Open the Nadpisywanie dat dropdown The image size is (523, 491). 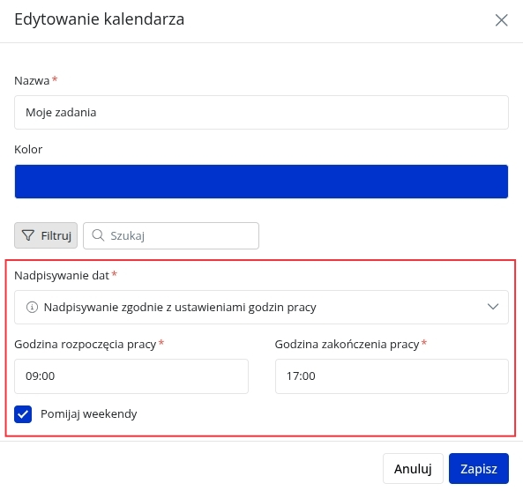261,307
